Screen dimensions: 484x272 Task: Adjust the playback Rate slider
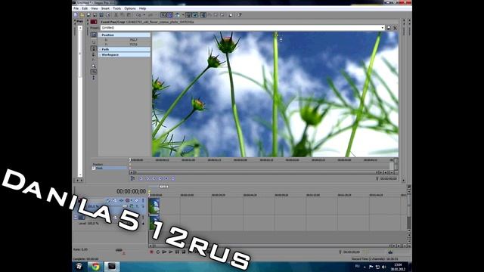click(119, 250)
